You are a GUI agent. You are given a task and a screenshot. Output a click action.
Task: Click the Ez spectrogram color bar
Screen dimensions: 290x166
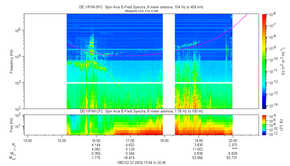(x=264, y=61)
